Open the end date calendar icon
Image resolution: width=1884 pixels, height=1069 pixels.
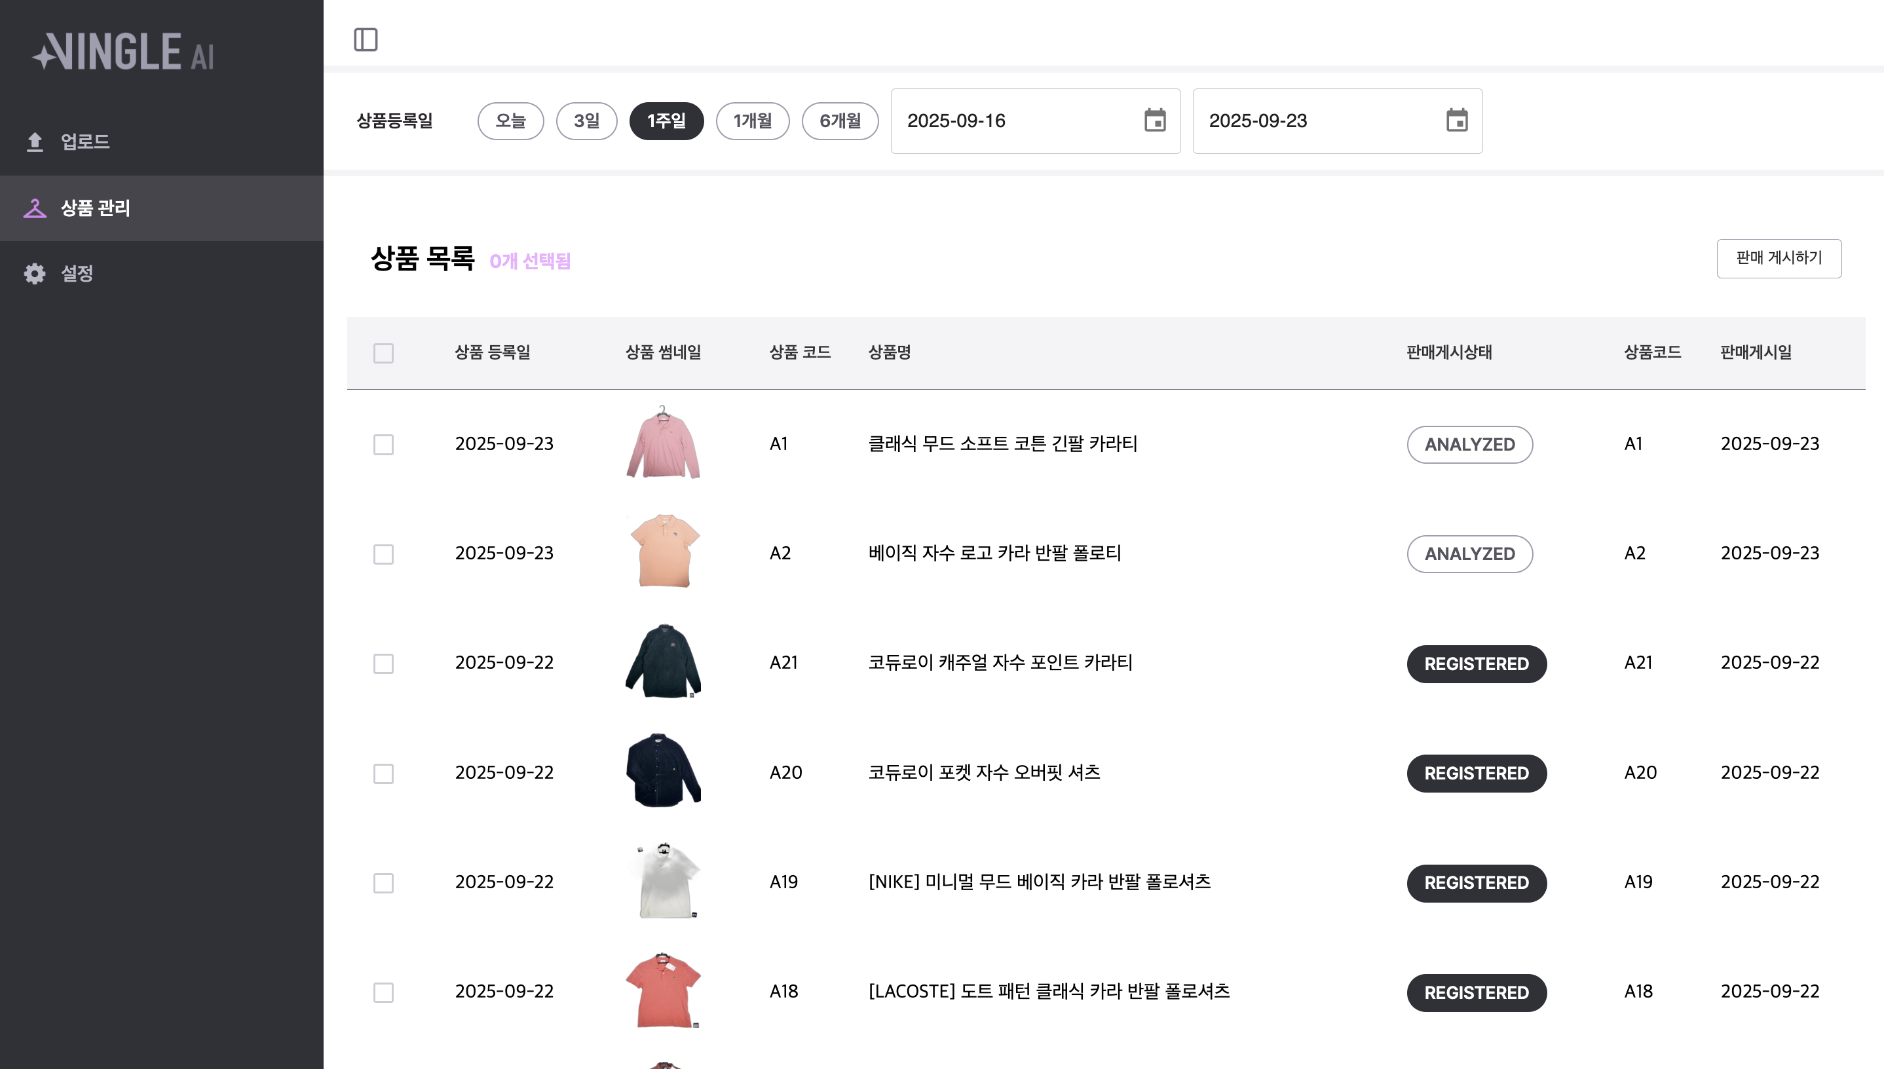[1457, 121]
